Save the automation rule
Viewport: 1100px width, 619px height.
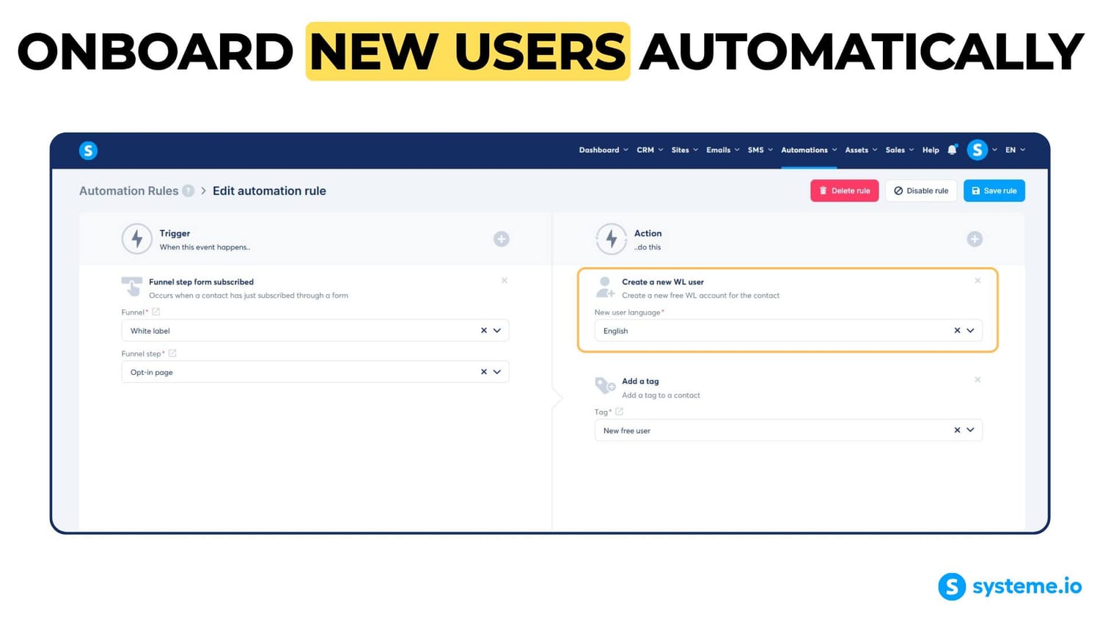pos(994,191)
